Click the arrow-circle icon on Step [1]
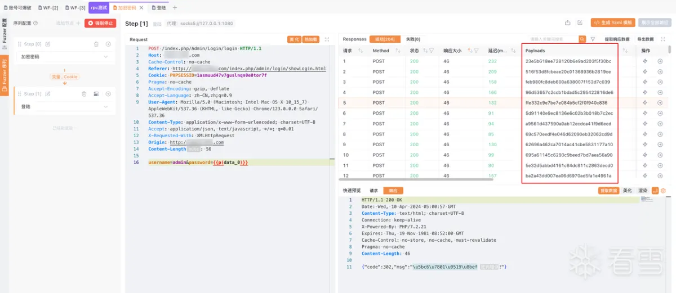This screenshot has height=293, width=676. 108,94
